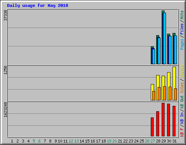This screenshot has height=145, width=186.
Task: Click green weekend day label 26
Action: click(147, 141)
